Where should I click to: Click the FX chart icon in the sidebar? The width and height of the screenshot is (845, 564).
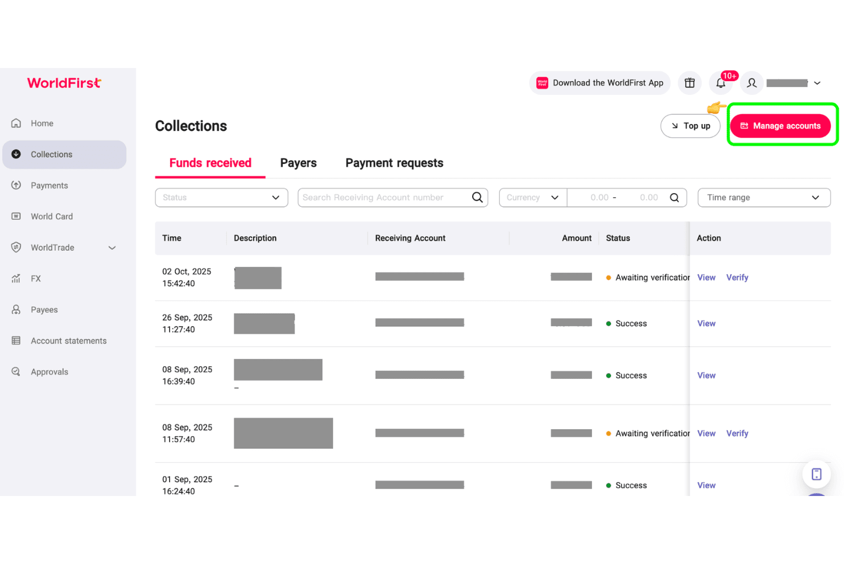pyautogui.click(x=16, y=278)
